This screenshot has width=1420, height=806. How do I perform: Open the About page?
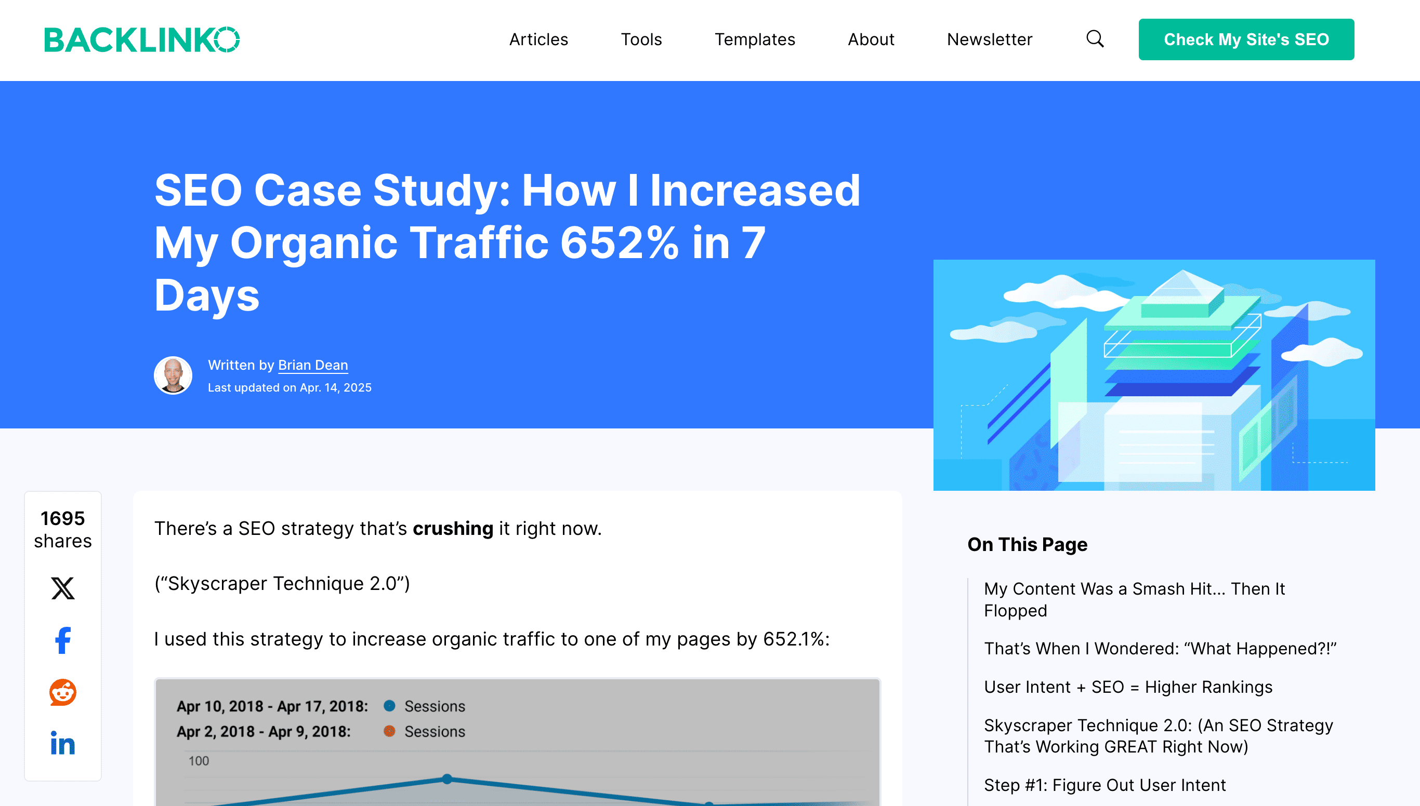click(x=871, y=39)
